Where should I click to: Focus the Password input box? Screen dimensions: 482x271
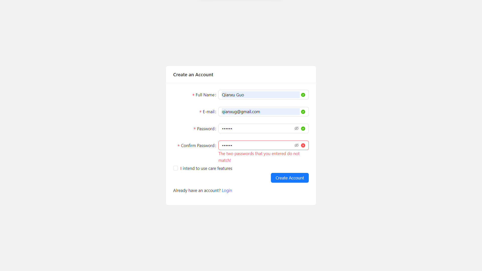pyautogui.click(x=256, y=128)
